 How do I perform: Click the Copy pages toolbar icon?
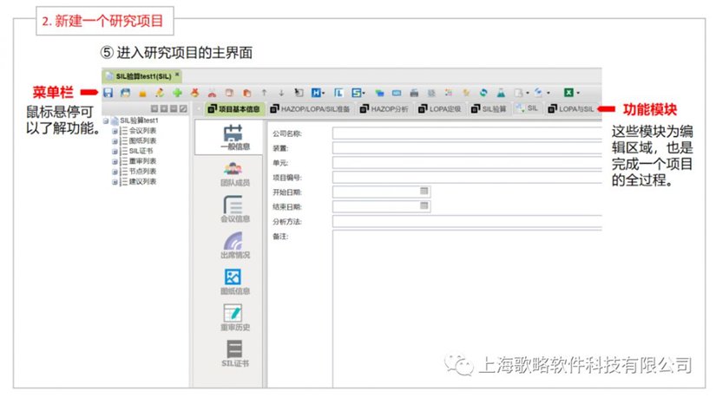(229, 93)
